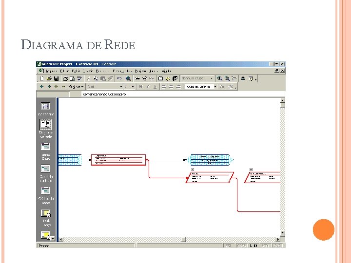Click the Remanejamento Corporativo entry field

click(x=183, y=94)
